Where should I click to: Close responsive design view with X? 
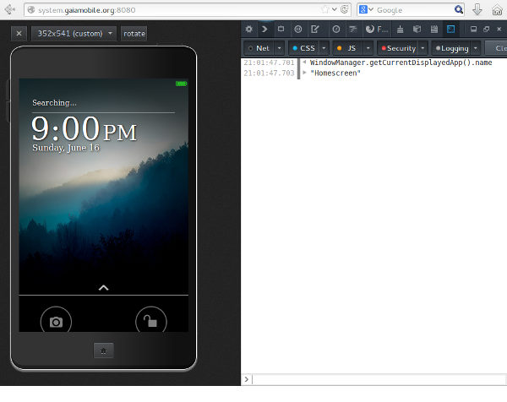19,33
